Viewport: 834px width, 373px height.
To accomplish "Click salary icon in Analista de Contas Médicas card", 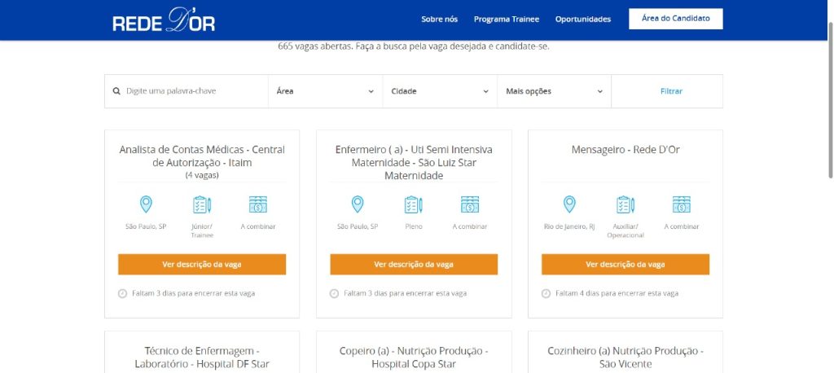I will coord(258,204).
